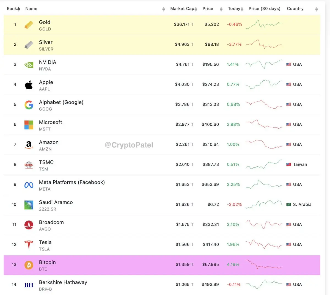Open the TSMC company link
This screenshot has height=295, width=330.
click(46, 162)
